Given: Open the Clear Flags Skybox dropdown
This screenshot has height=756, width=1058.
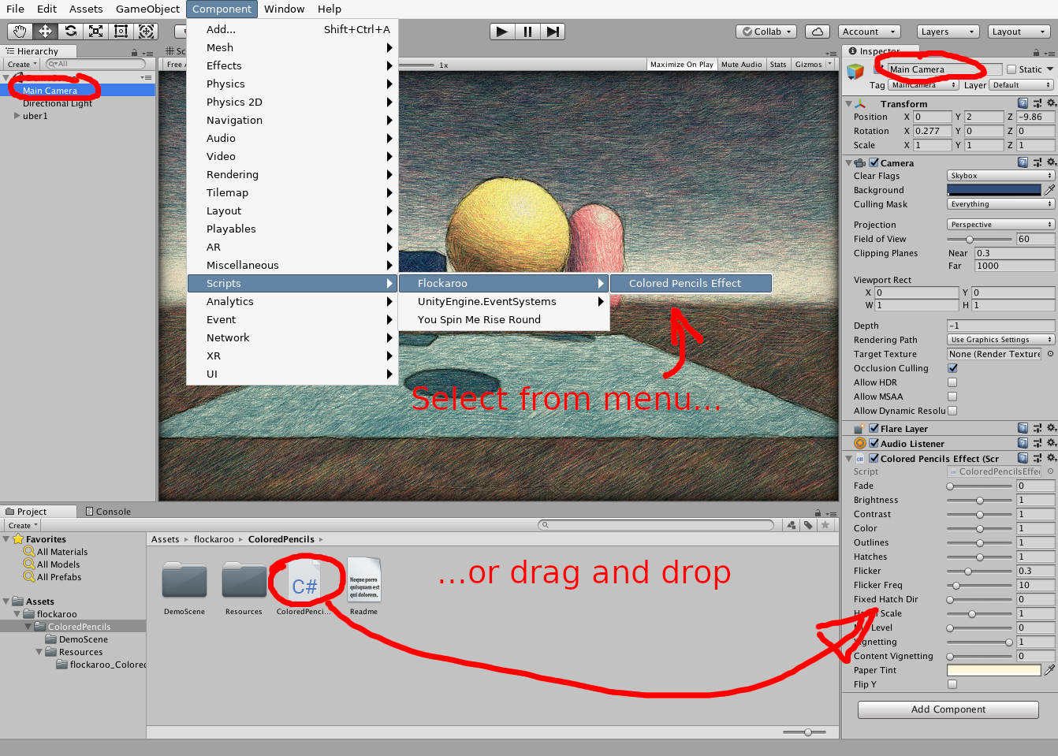Looking at the screenshot, I should coord(1000,176).
